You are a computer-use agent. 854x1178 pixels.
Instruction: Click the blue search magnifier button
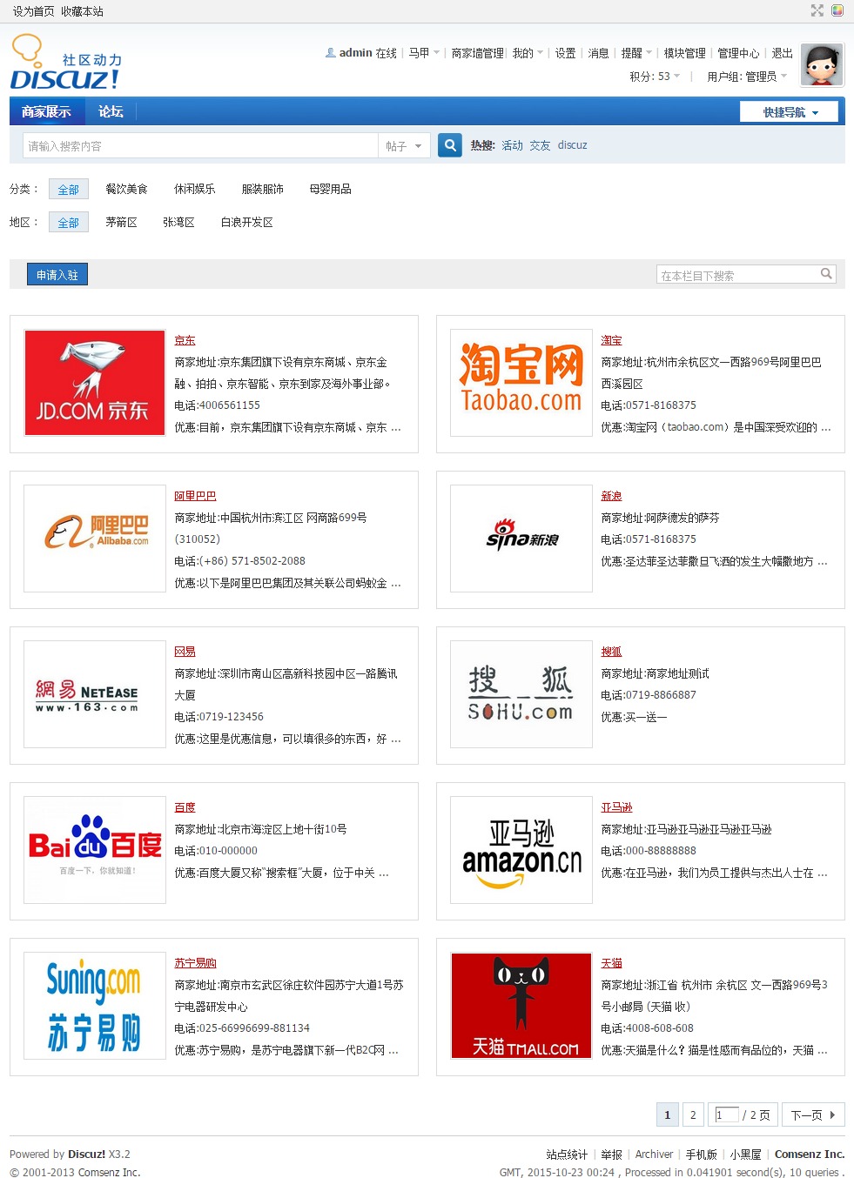449,145
